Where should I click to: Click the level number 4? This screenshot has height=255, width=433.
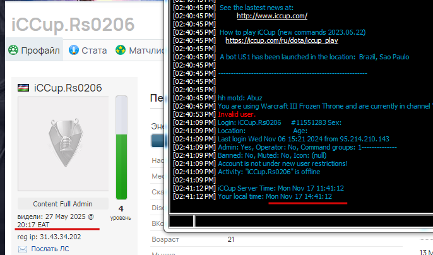click(121, 208)
